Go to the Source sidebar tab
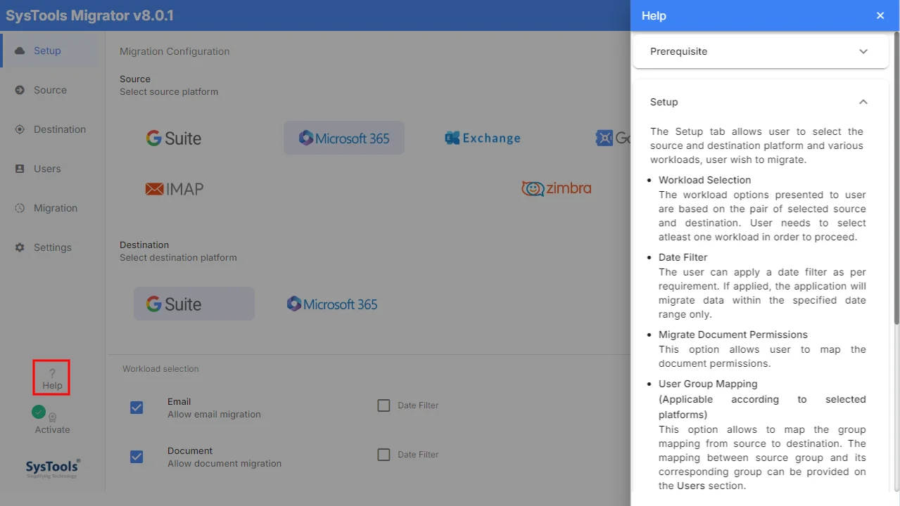Image resolution: width=900 pixels, height=506 pixels. 49,90
